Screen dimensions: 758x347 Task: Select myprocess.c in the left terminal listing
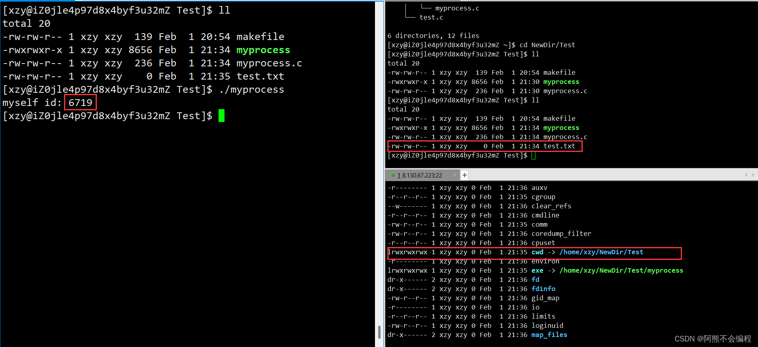coord(269,63)
